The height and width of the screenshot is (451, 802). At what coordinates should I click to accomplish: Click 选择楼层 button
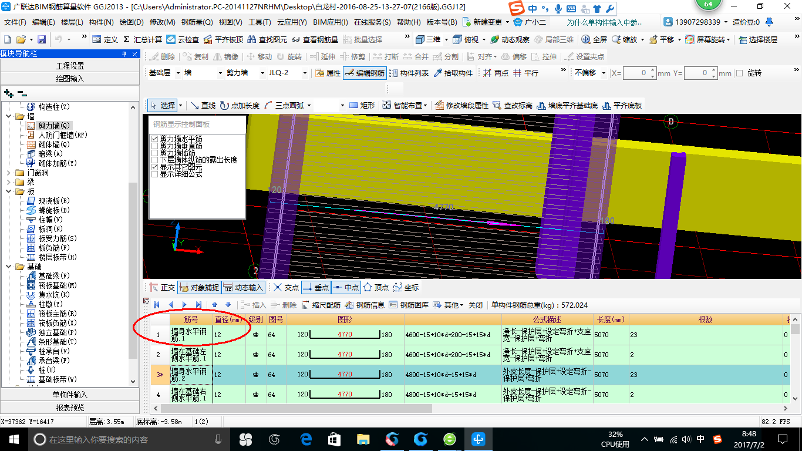point(758,39)
